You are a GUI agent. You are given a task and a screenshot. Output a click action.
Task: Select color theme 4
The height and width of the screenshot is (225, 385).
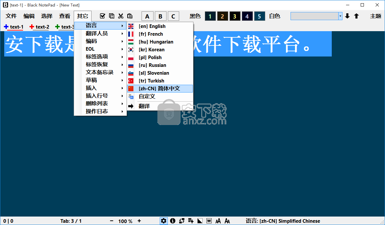pos(247,16)
